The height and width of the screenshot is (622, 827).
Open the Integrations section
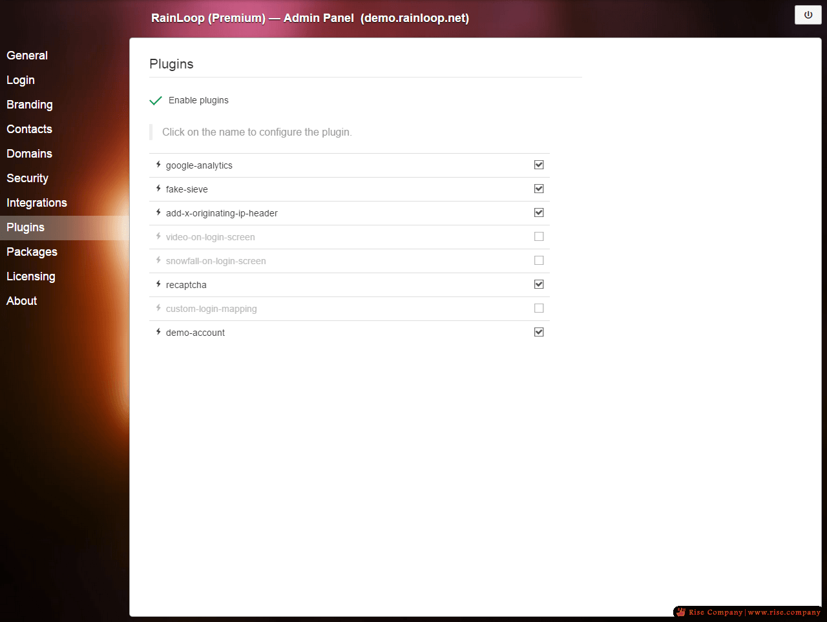click(65, 203)
